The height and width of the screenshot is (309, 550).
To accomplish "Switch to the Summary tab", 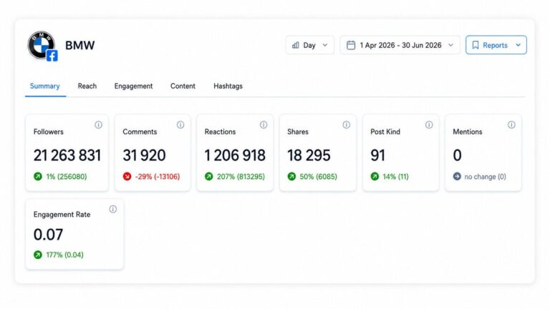I will pos(45,86).
